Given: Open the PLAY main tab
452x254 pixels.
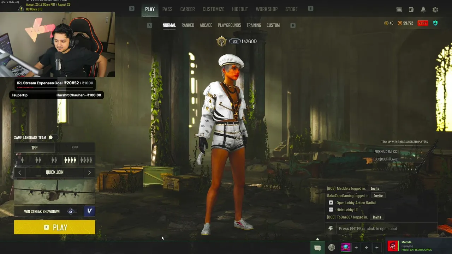Looking at the screenshot, I should [x=150, y=9].
